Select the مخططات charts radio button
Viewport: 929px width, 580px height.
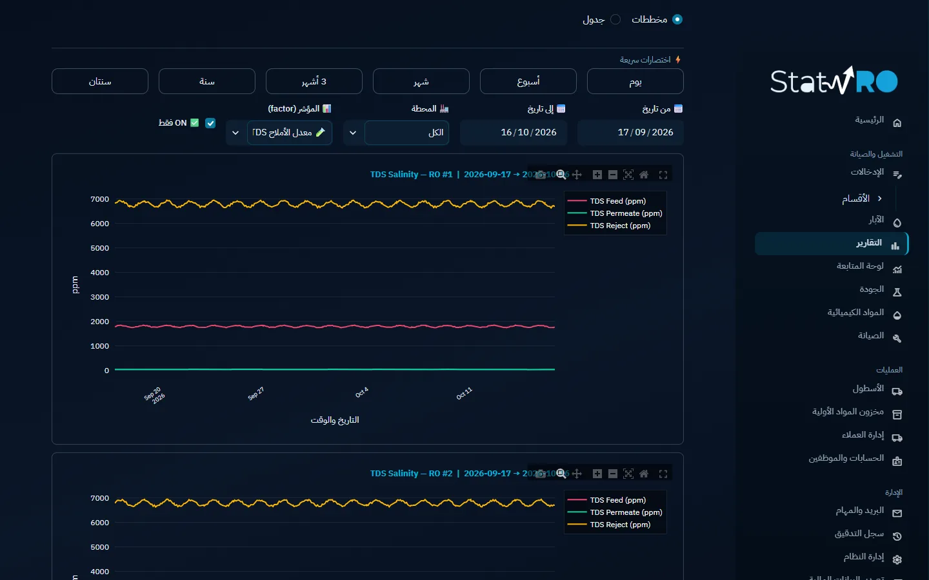677,19
